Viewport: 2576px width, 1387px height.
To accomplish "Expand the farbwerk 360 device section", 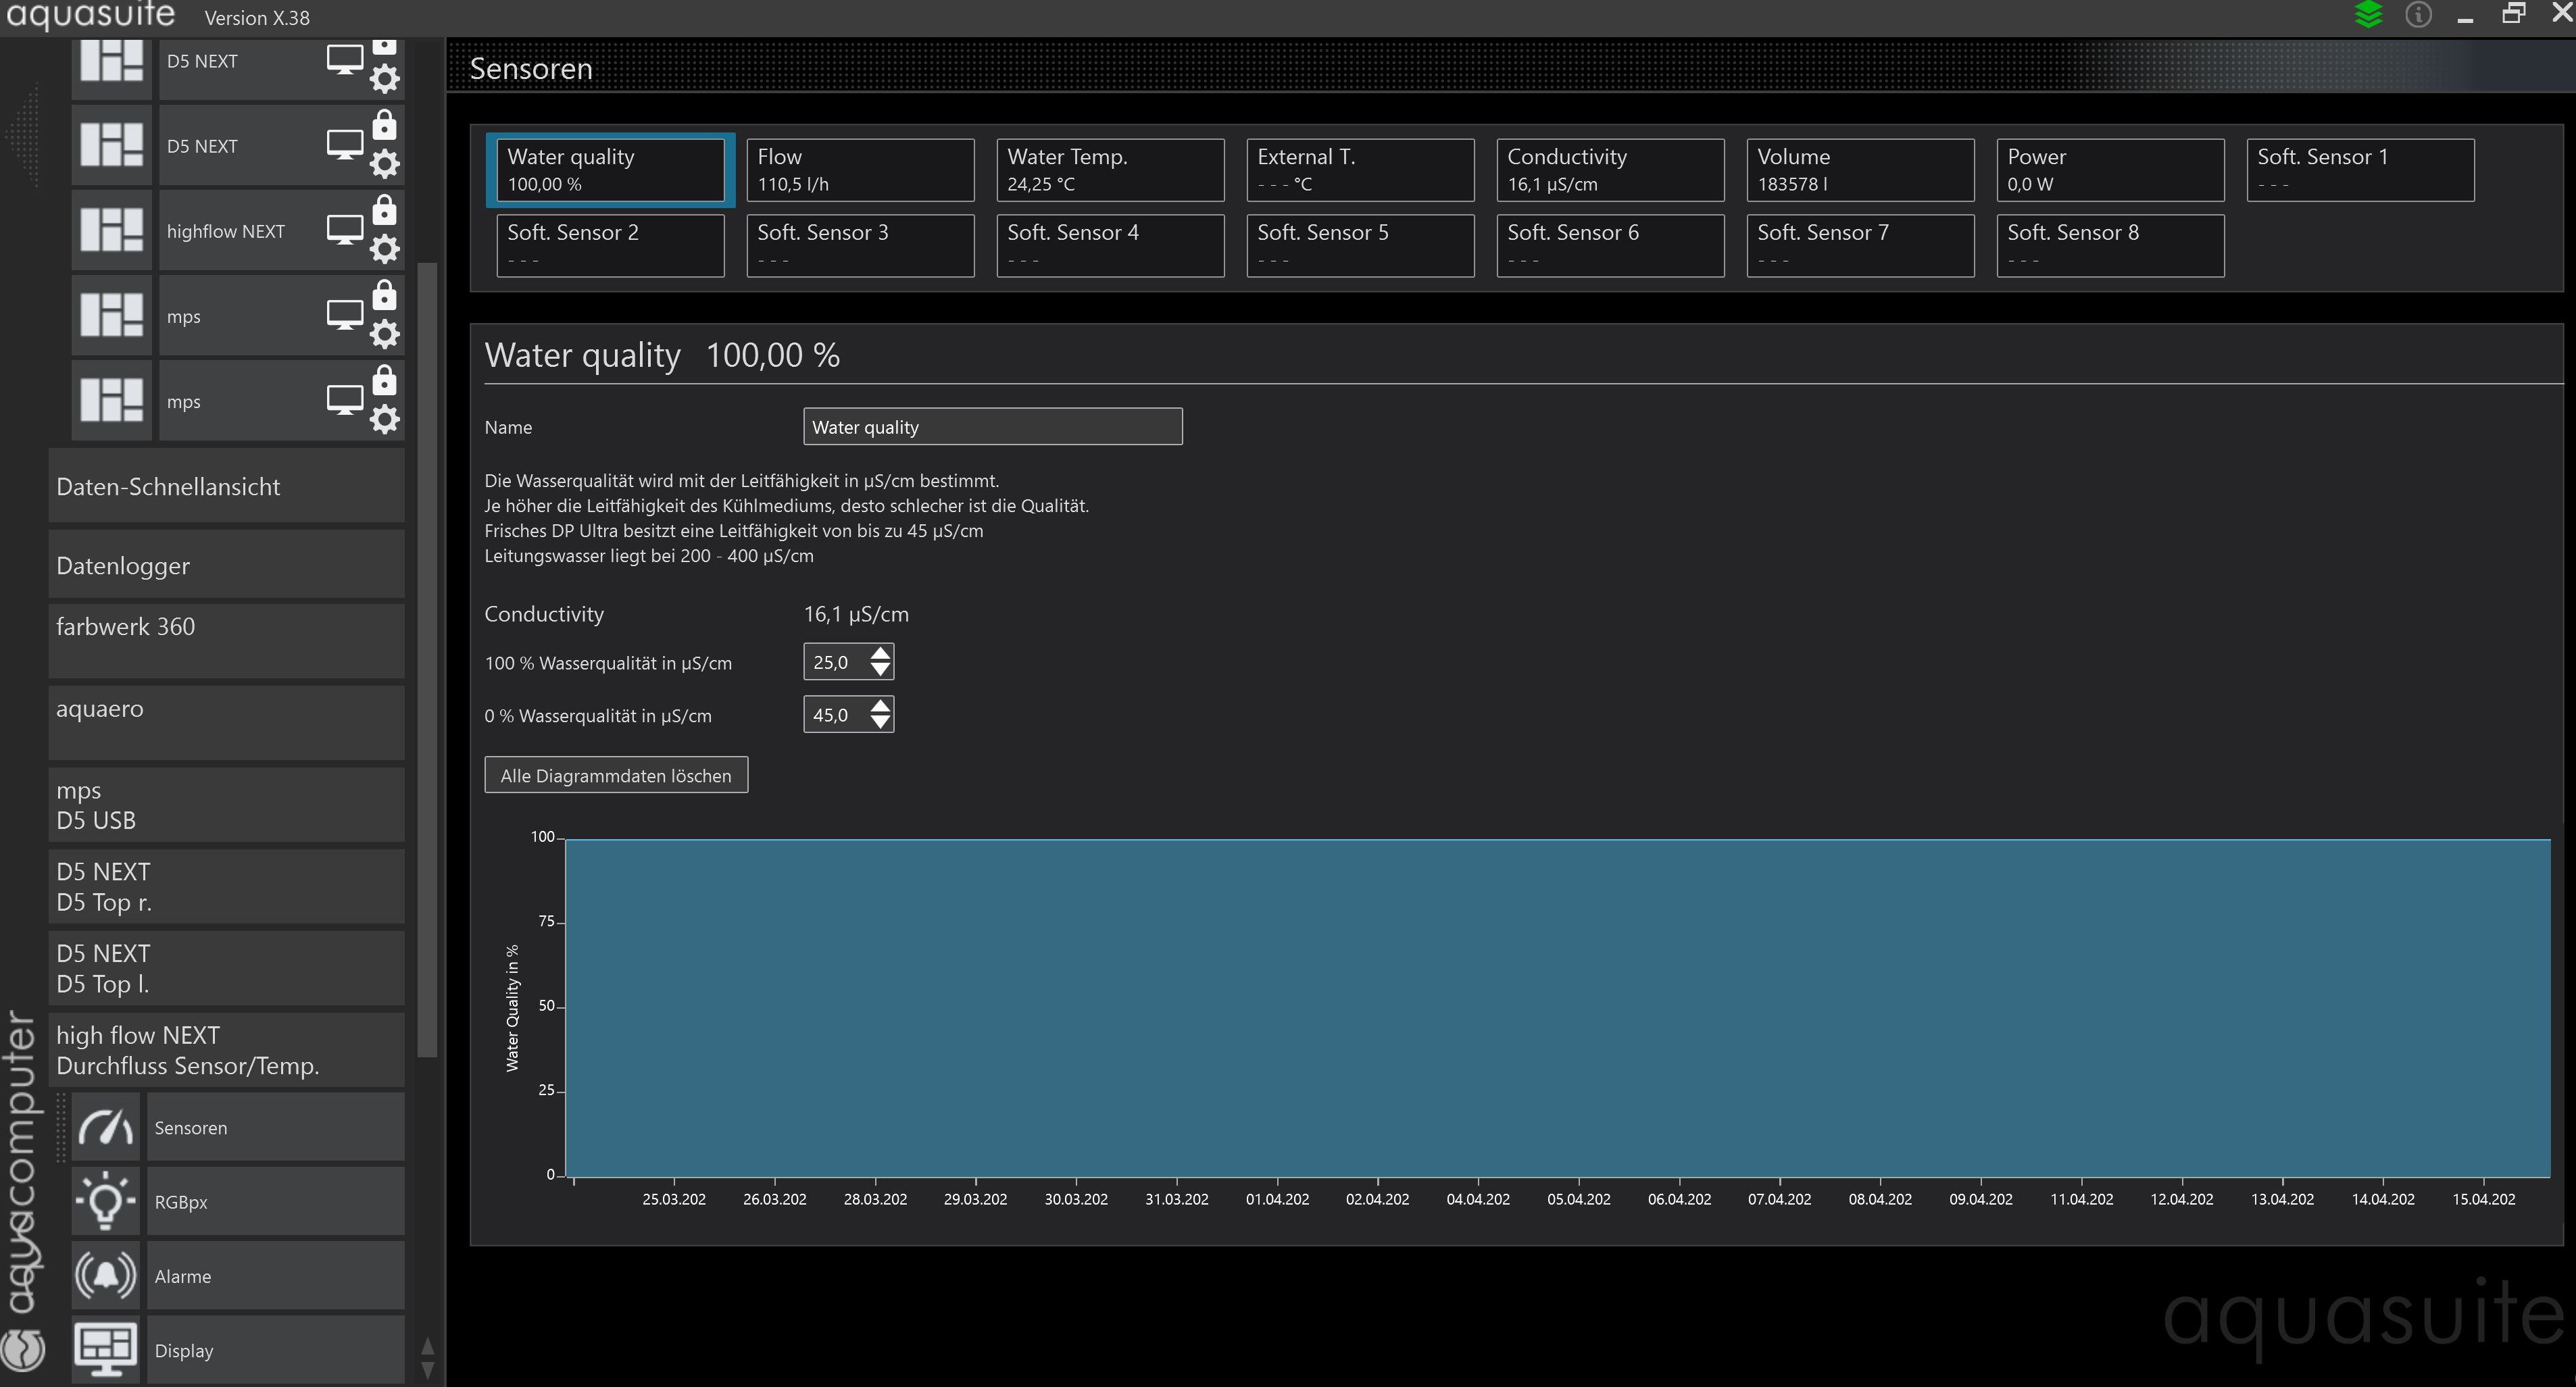I will coord(226,641).
